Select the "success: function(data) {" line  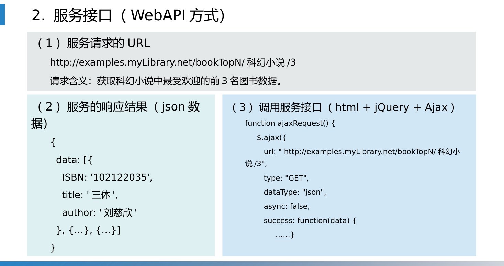click(x=310, y=220)
